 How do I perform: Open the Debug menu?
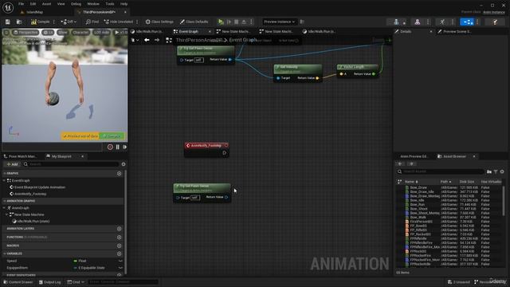coord(76,4)
